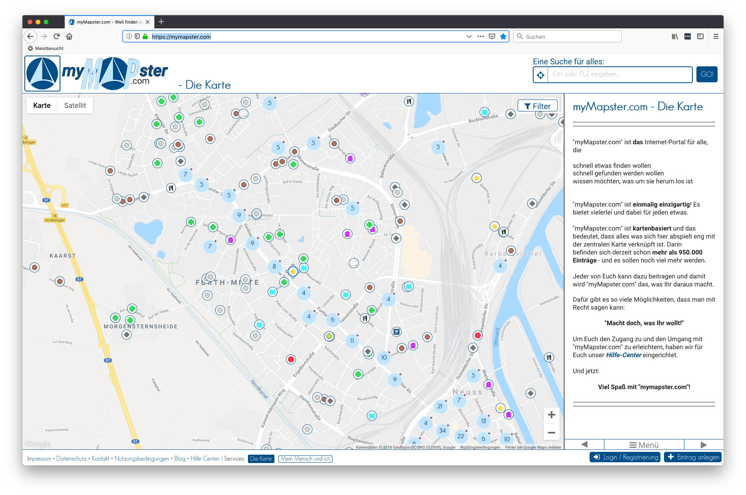Screen dimensions: 746x495
Task: Select the myMapster.com browser tab
Action: click(x=109, y=22)
